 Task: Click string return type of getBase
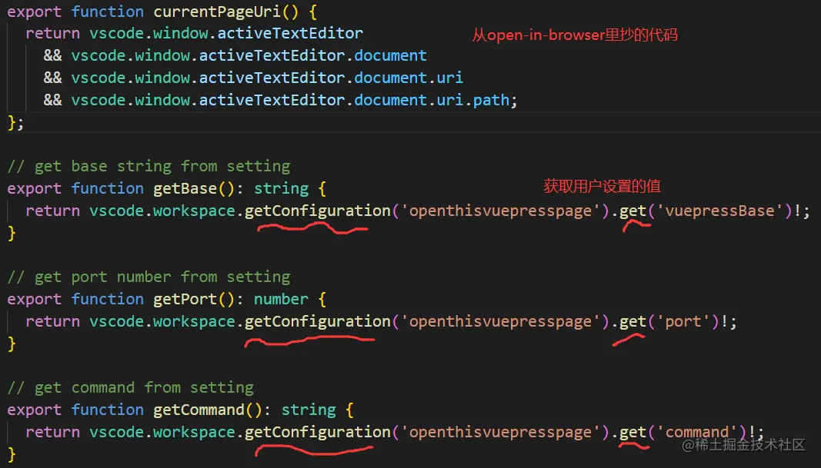coord(281,188)
